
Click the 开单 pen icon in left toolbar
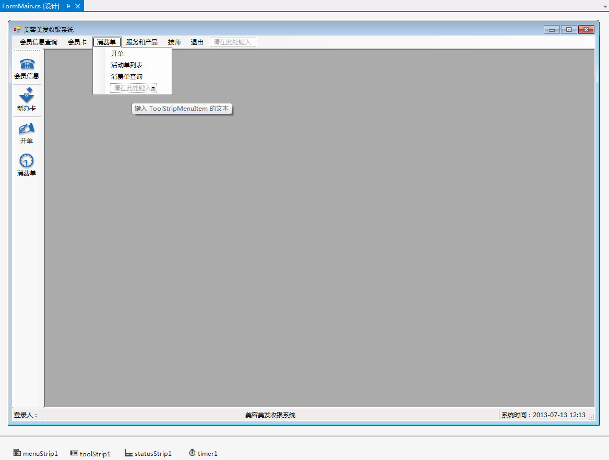[27, 128]
